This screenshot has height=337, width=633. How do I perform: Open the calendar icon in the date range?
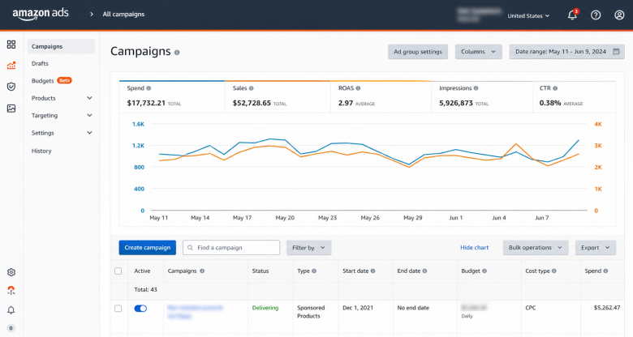(616, 52)
